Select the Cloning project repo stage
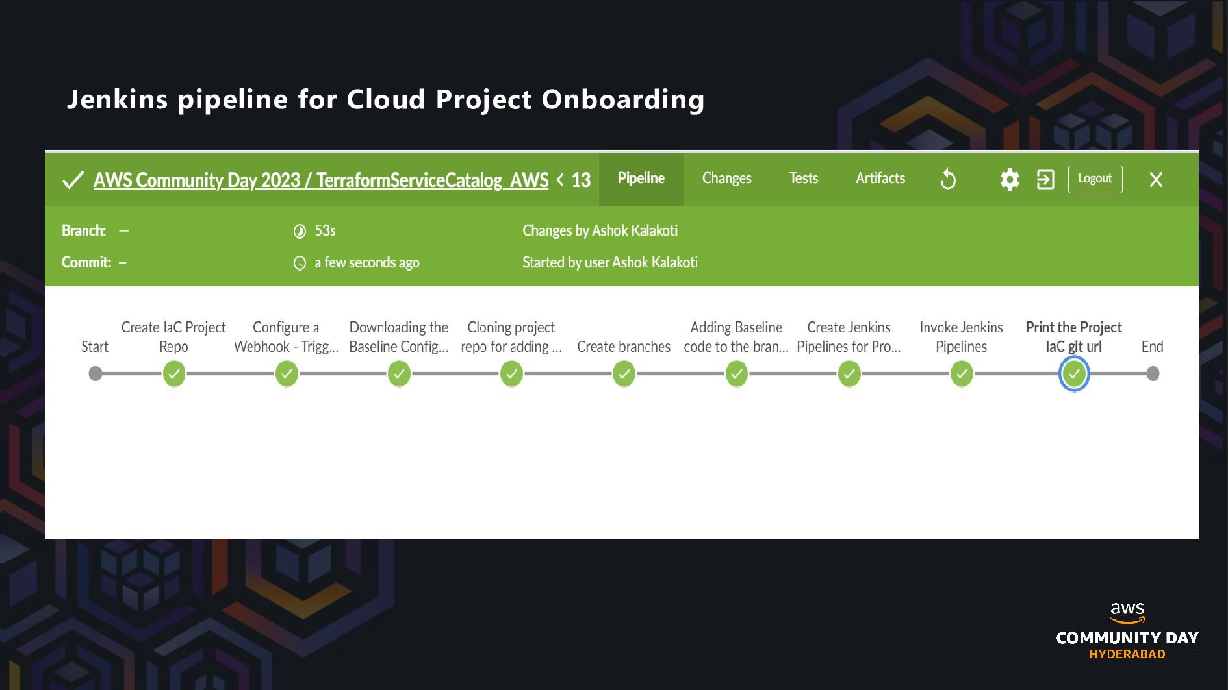Screen dimensions: 1228x690 (x=511, y=374)
